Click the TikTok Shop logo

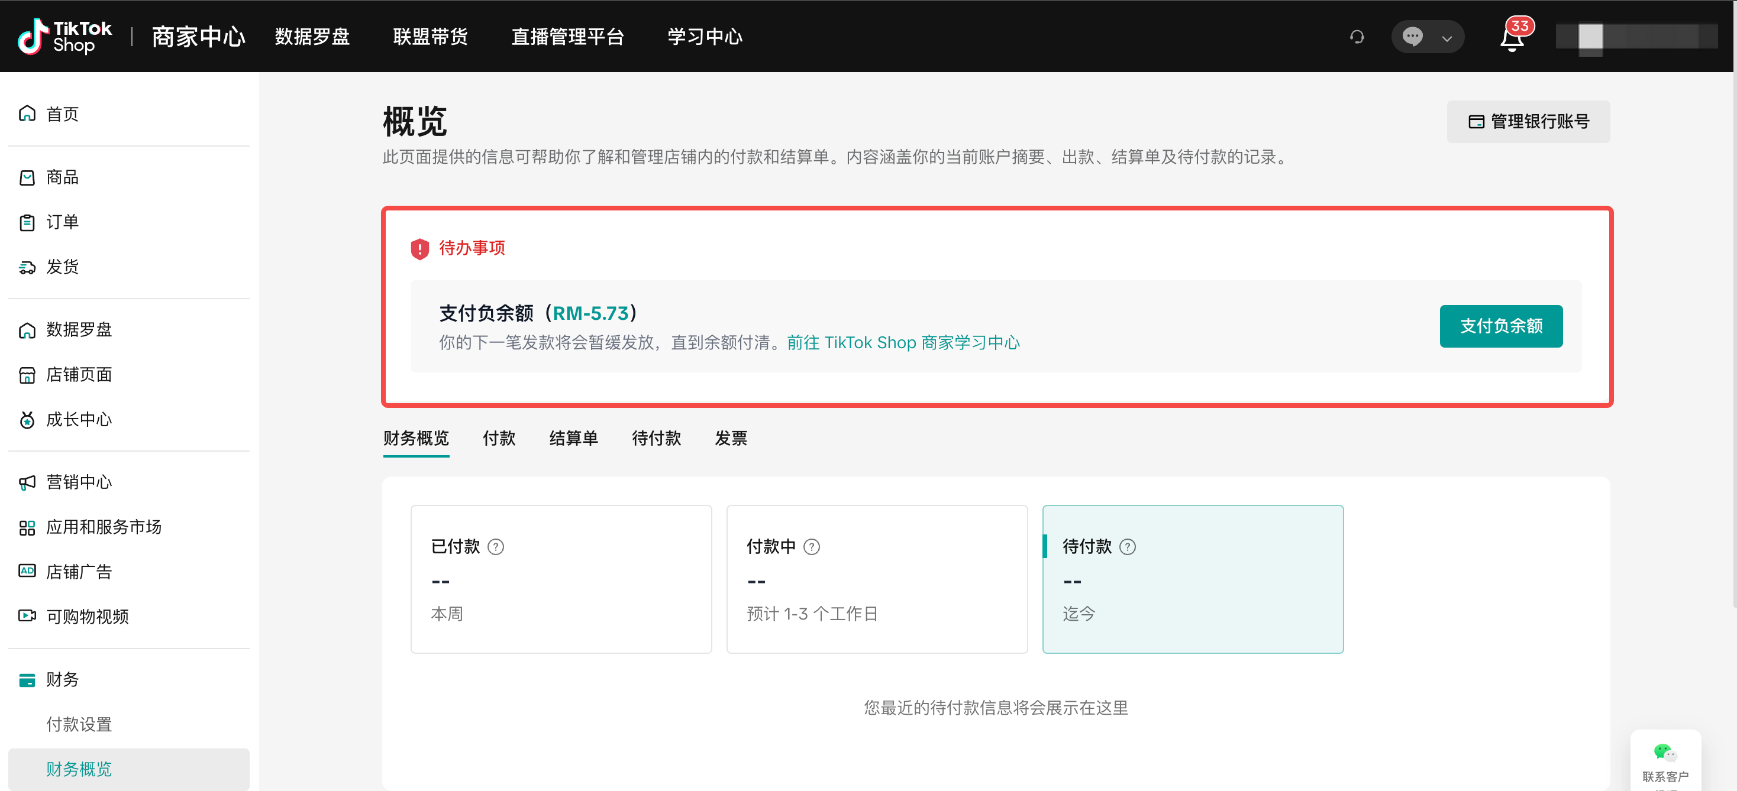pos(64,37)
